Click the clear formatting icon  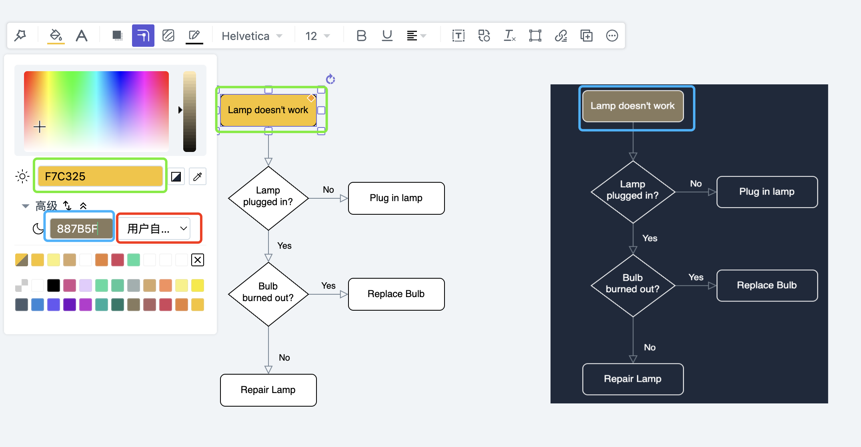[509, 36]
